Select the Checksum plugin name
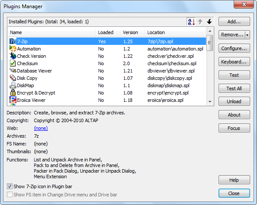The height and width of the screenshot is (205, 257). [x=27, y=63]
